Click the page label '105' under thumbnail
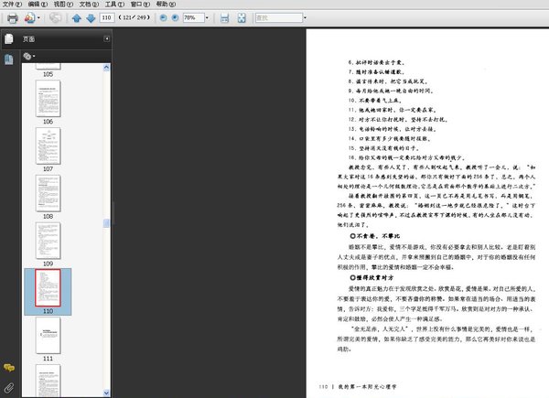Screen dimensions: 549x398 click(48, 74)
